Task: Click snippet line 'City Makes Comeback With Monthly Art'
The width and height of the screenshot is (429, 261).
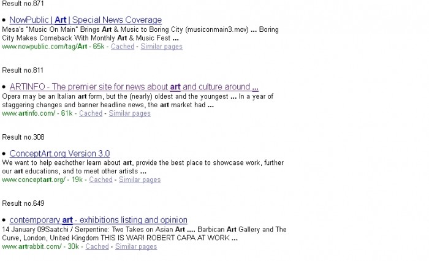Action: pos(64,38)
